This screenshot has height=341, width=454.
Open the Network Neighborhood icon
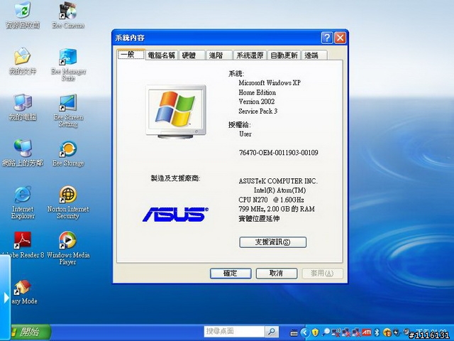23,153
